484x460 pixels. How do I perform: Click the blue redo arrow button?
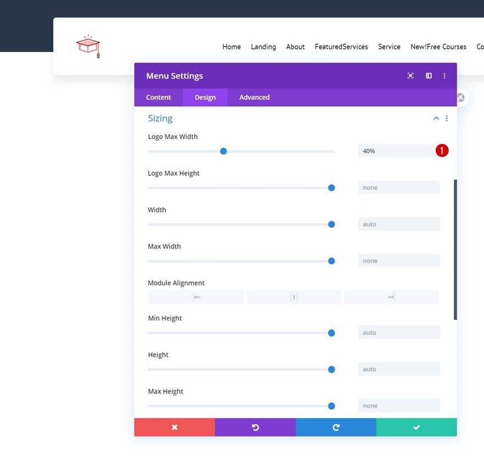[336, 427]
